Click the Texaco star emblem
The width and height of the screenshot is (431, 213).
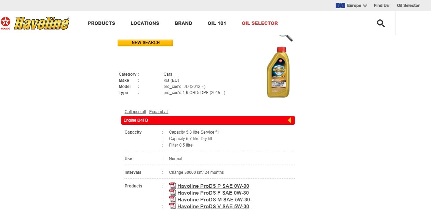(x=5, y=22)
